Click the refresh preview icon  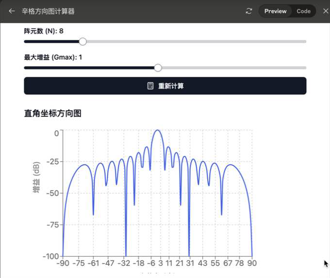[249, 11]
